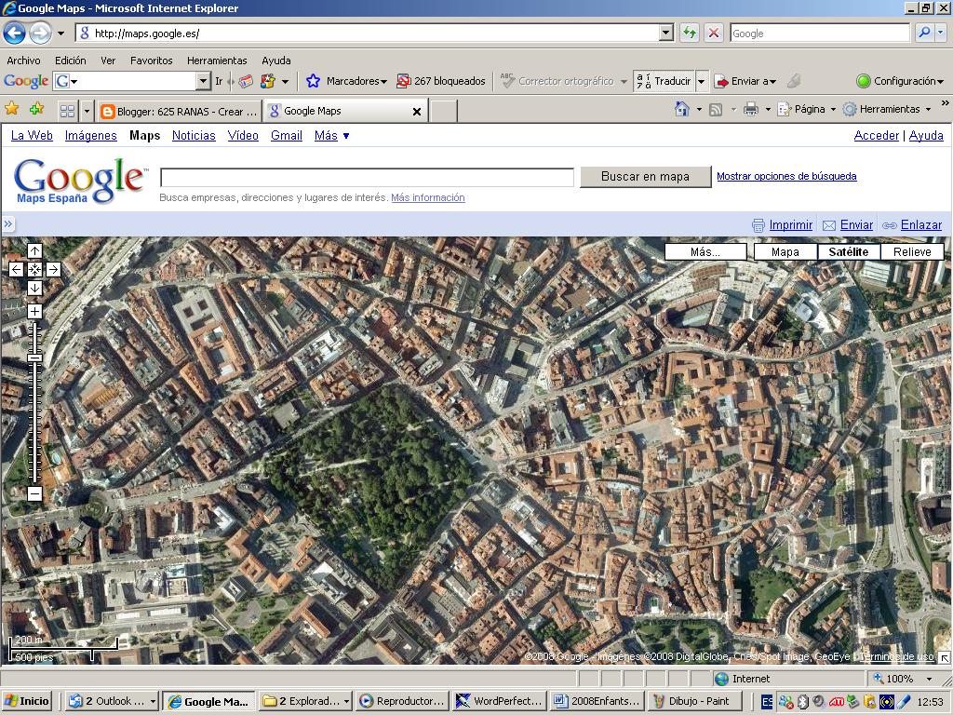Select the Satélite map view
Screen dimensions: 953x715
tap(849, 251)
